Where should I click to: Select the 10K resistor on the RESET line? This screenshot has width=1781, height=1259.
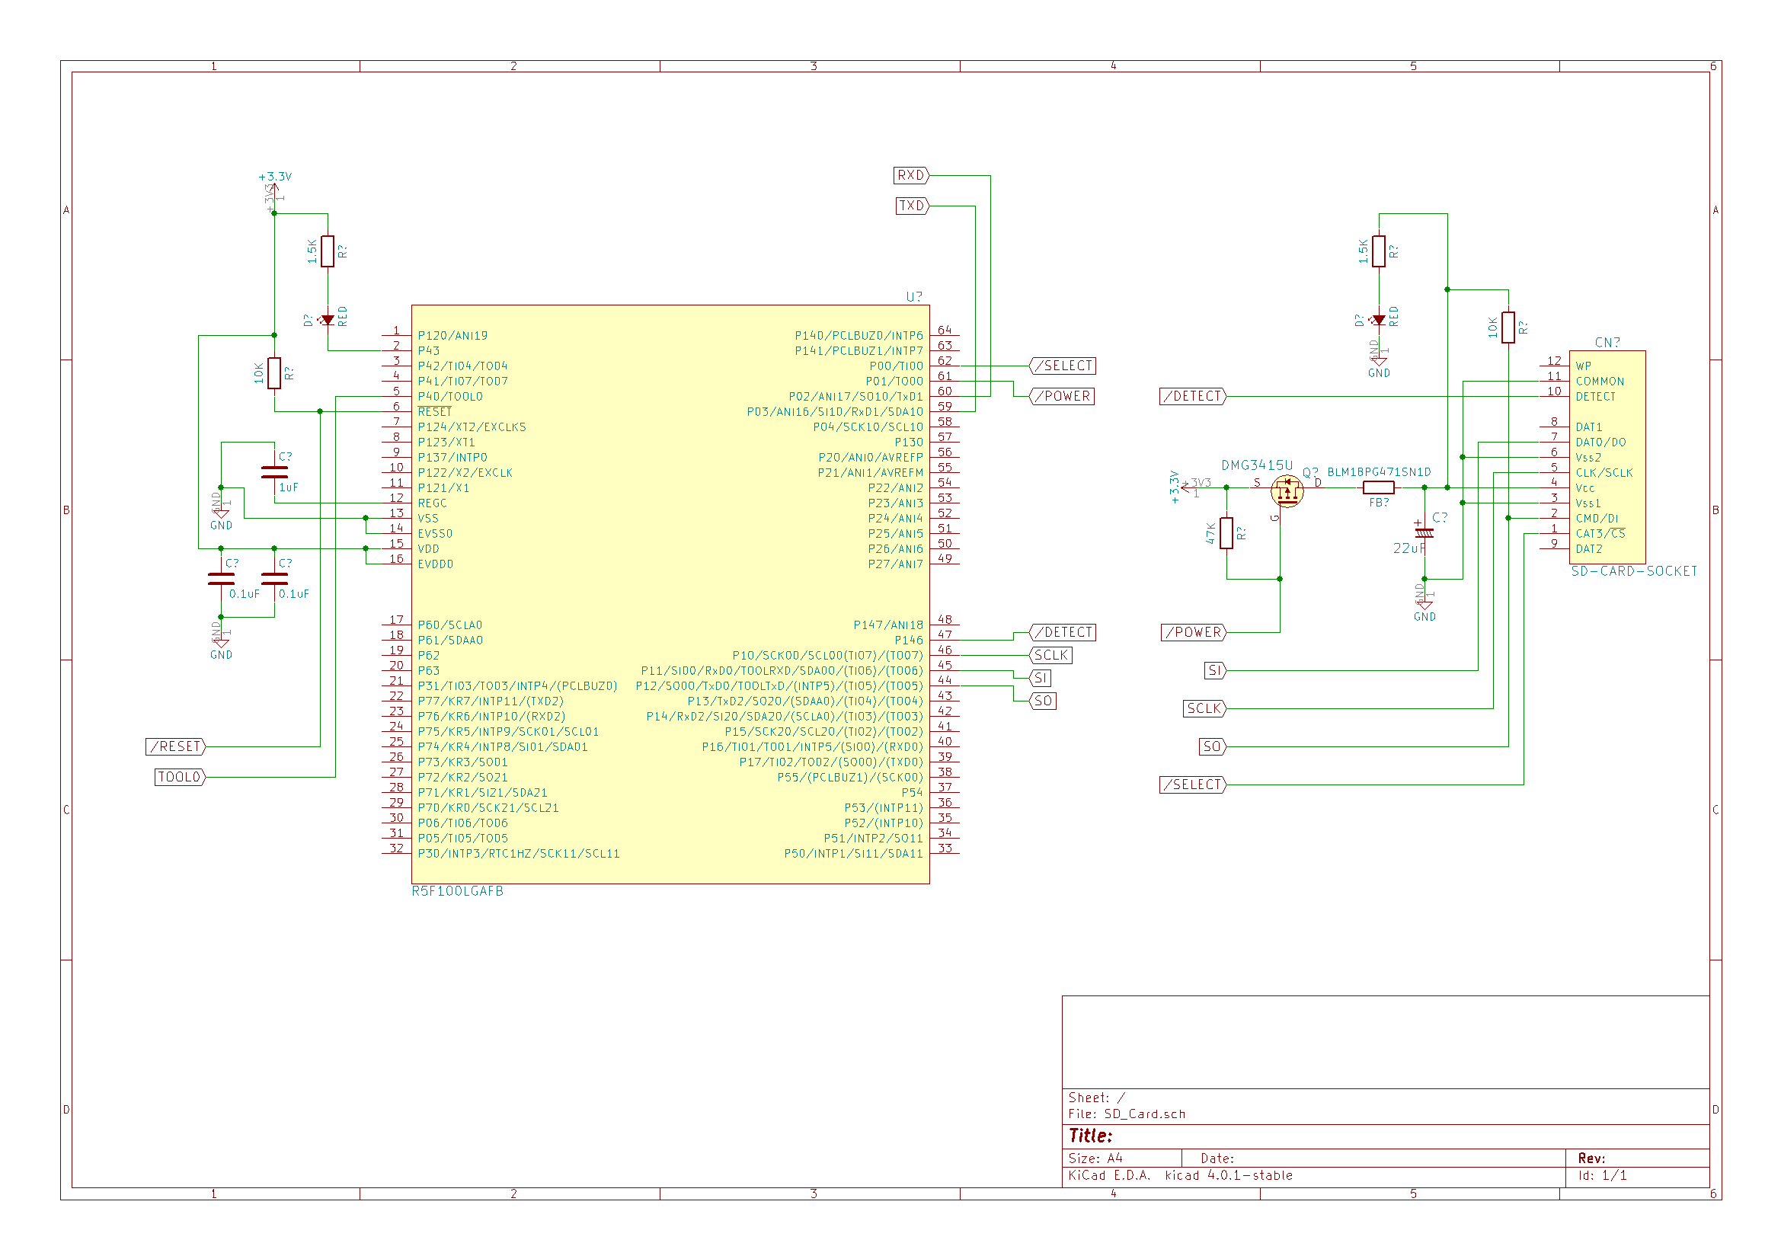(x=274, y=373)
